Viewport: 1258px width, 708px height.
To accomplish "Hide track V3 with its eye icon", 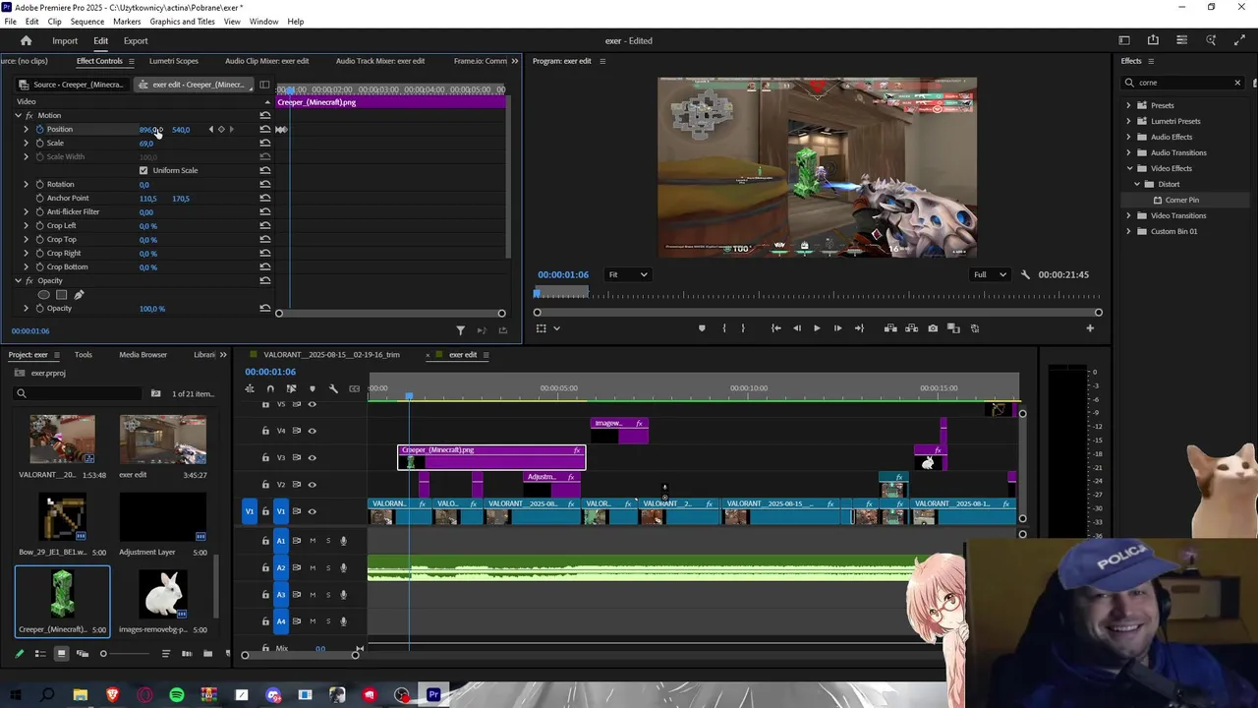I will click(x=313, y=457).
